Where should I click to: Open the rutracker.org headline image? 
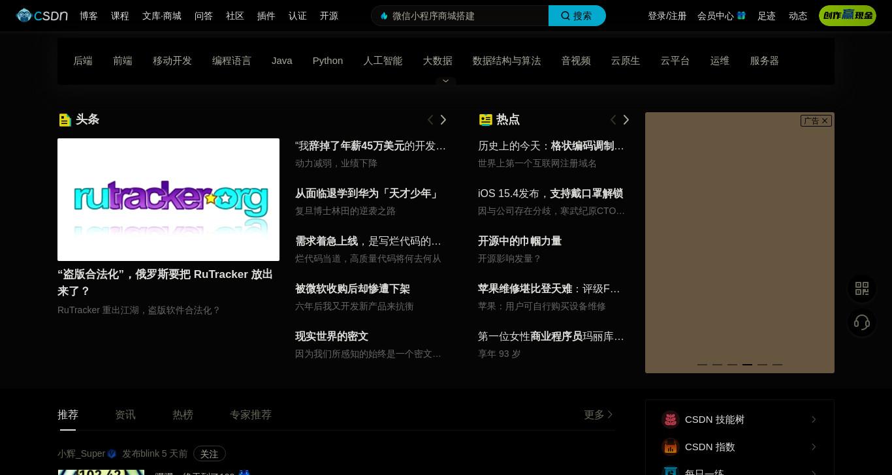[x=168, y=200]
